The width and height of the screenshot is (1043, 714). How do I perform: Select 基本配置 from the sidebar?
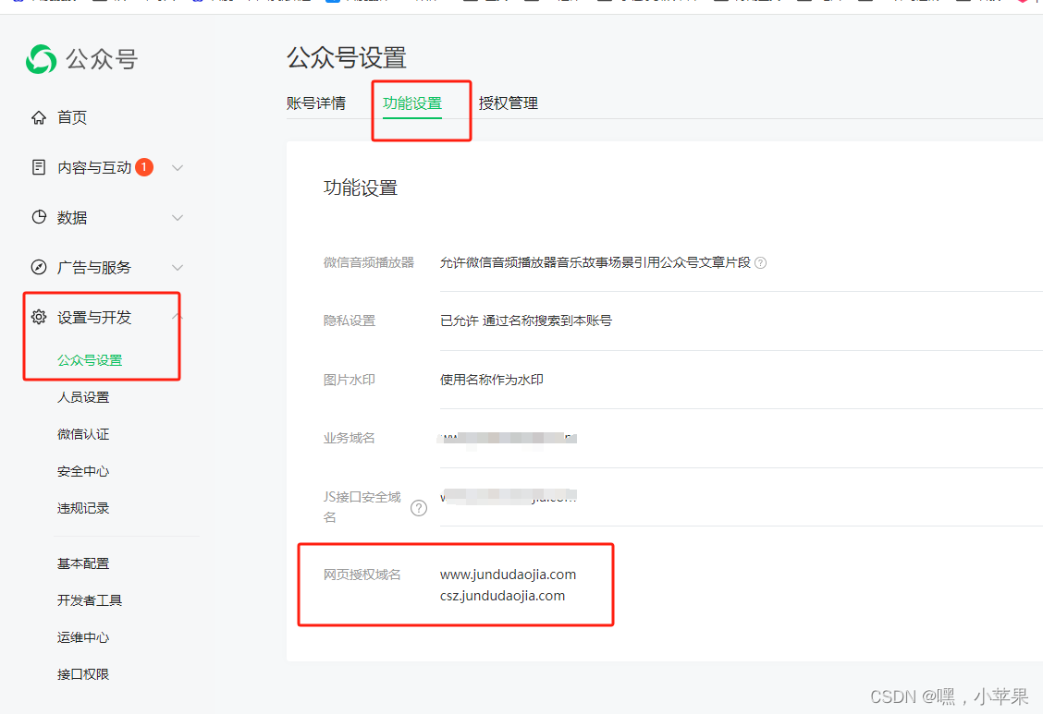coord(86,563)
